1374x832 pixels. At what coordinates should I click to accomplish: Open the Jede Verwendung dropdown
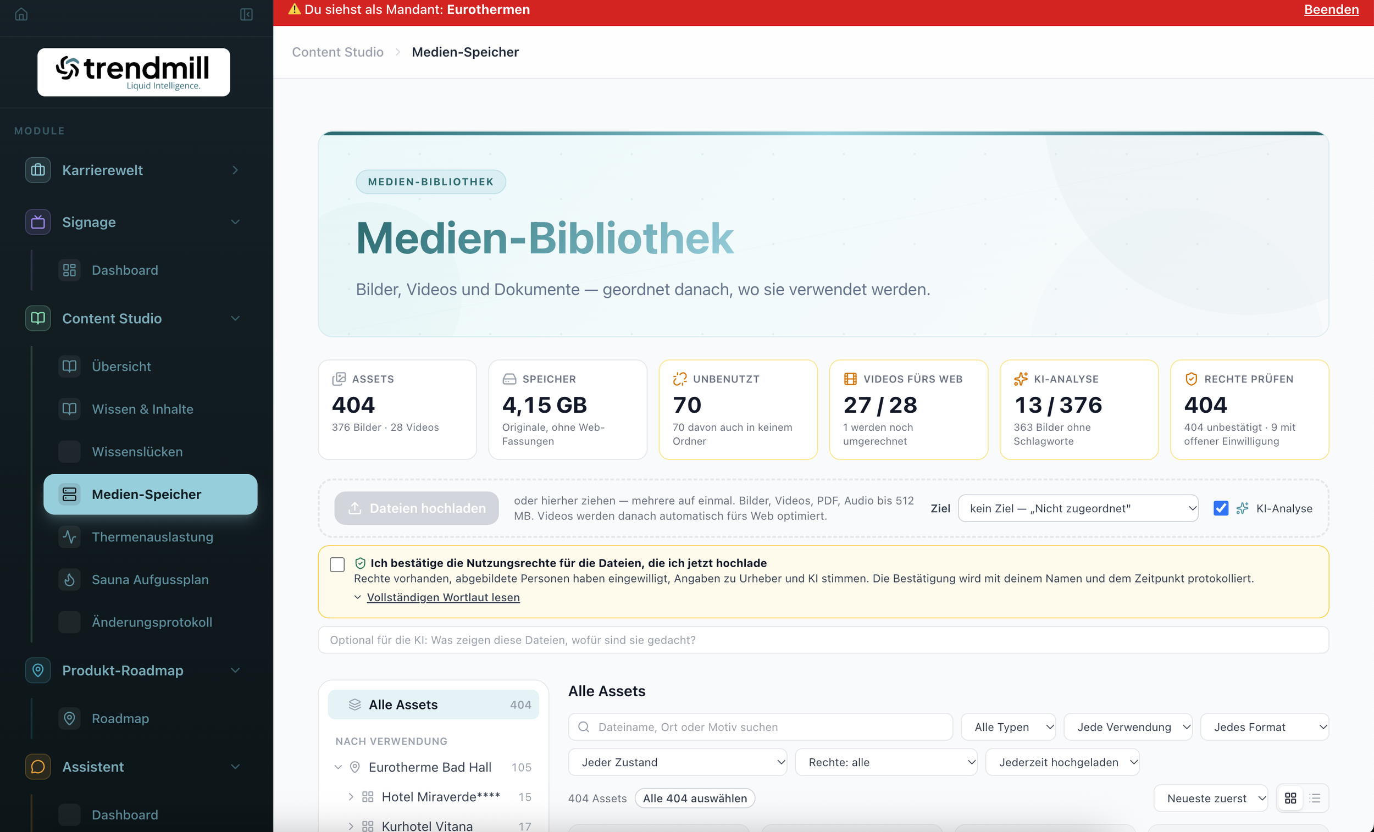[1128, 727]
